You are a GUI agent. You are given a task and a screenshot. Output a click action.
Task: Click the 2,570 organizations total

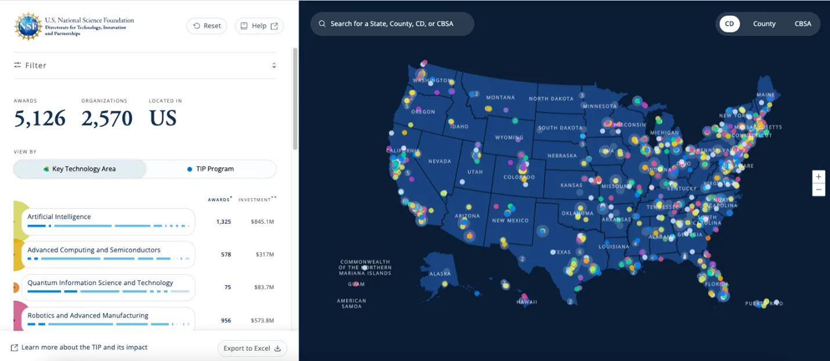(107, 119)
